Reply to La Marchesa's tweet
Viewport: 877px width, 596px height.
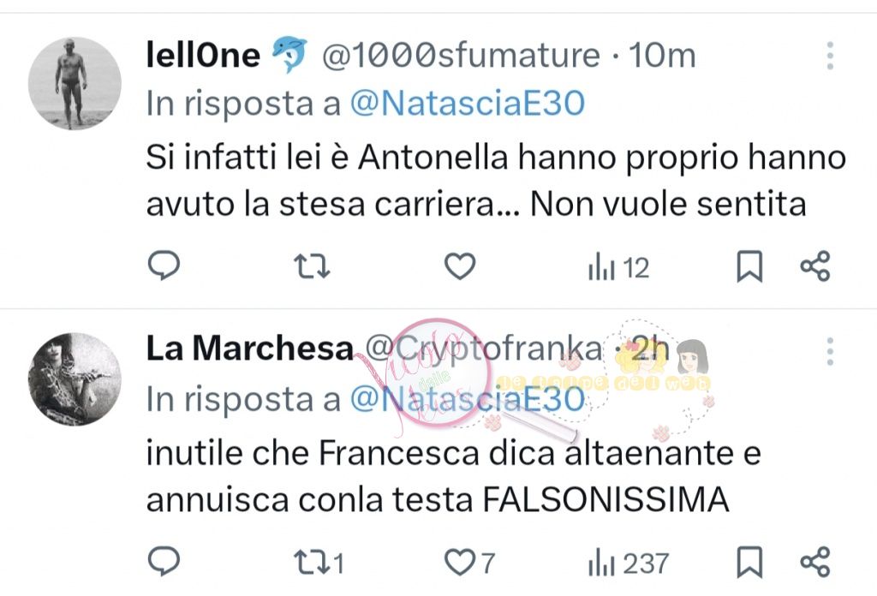pos(163,563)
